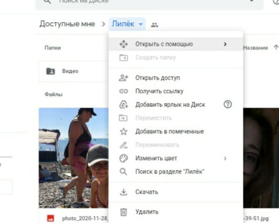The image size is (279, 223).
Task: Click the add-person icon beside 'Открыть доступ'
Action: click(124, 78)
